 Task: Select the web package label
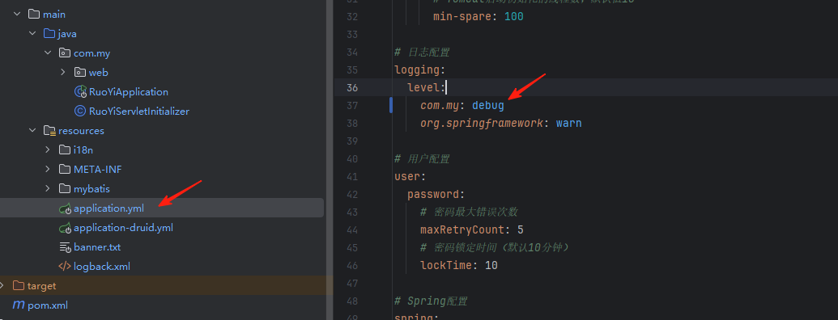pos(98,72)
